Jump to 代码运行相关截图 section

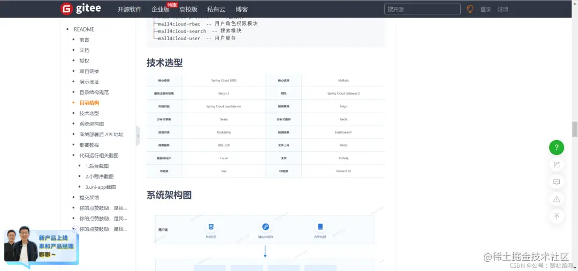tap(99, 156)
